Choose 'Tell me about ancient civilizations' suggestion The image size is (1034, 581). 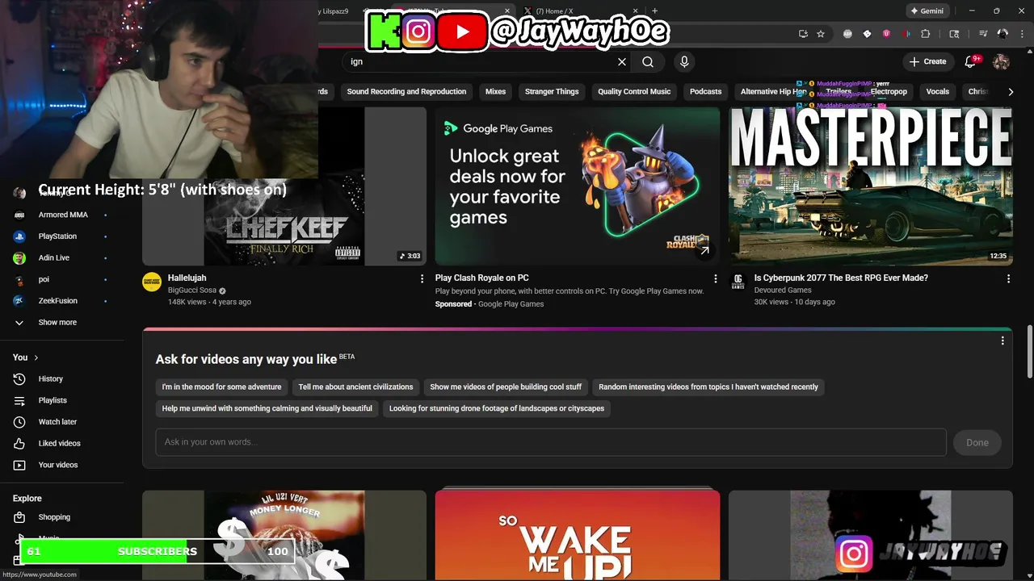pos(355,387)
